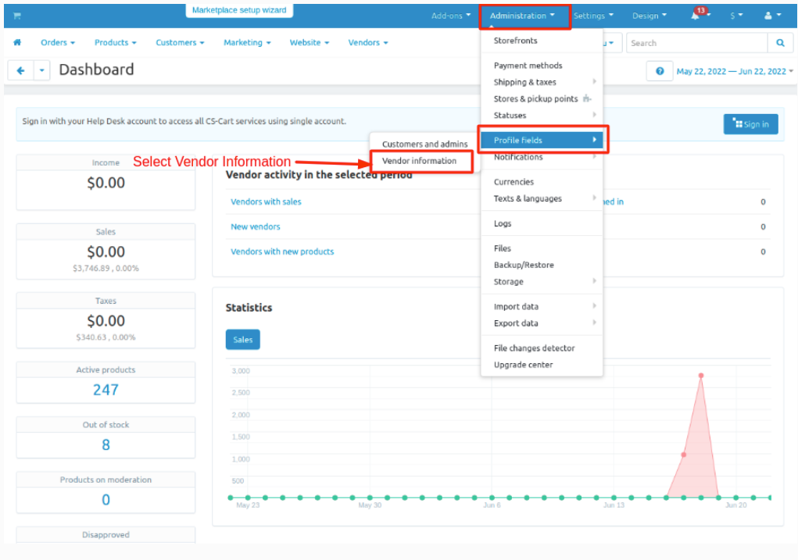Expand the Vendors dropdown menu
The width and height of the screenshot is (798, 560).
368,43
